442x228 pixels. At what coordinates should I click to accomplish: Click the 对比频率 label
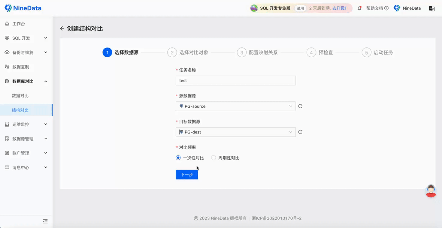click(187, 147)
